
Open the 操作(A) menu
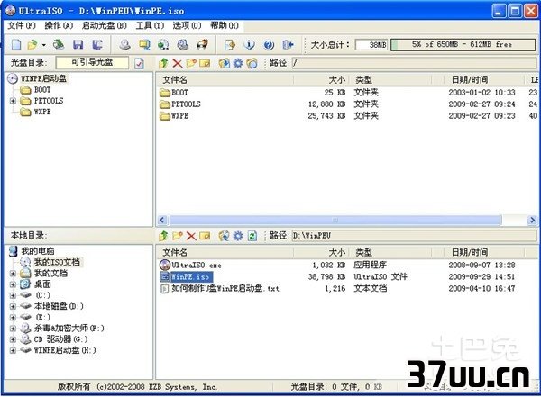click(59, 25)
